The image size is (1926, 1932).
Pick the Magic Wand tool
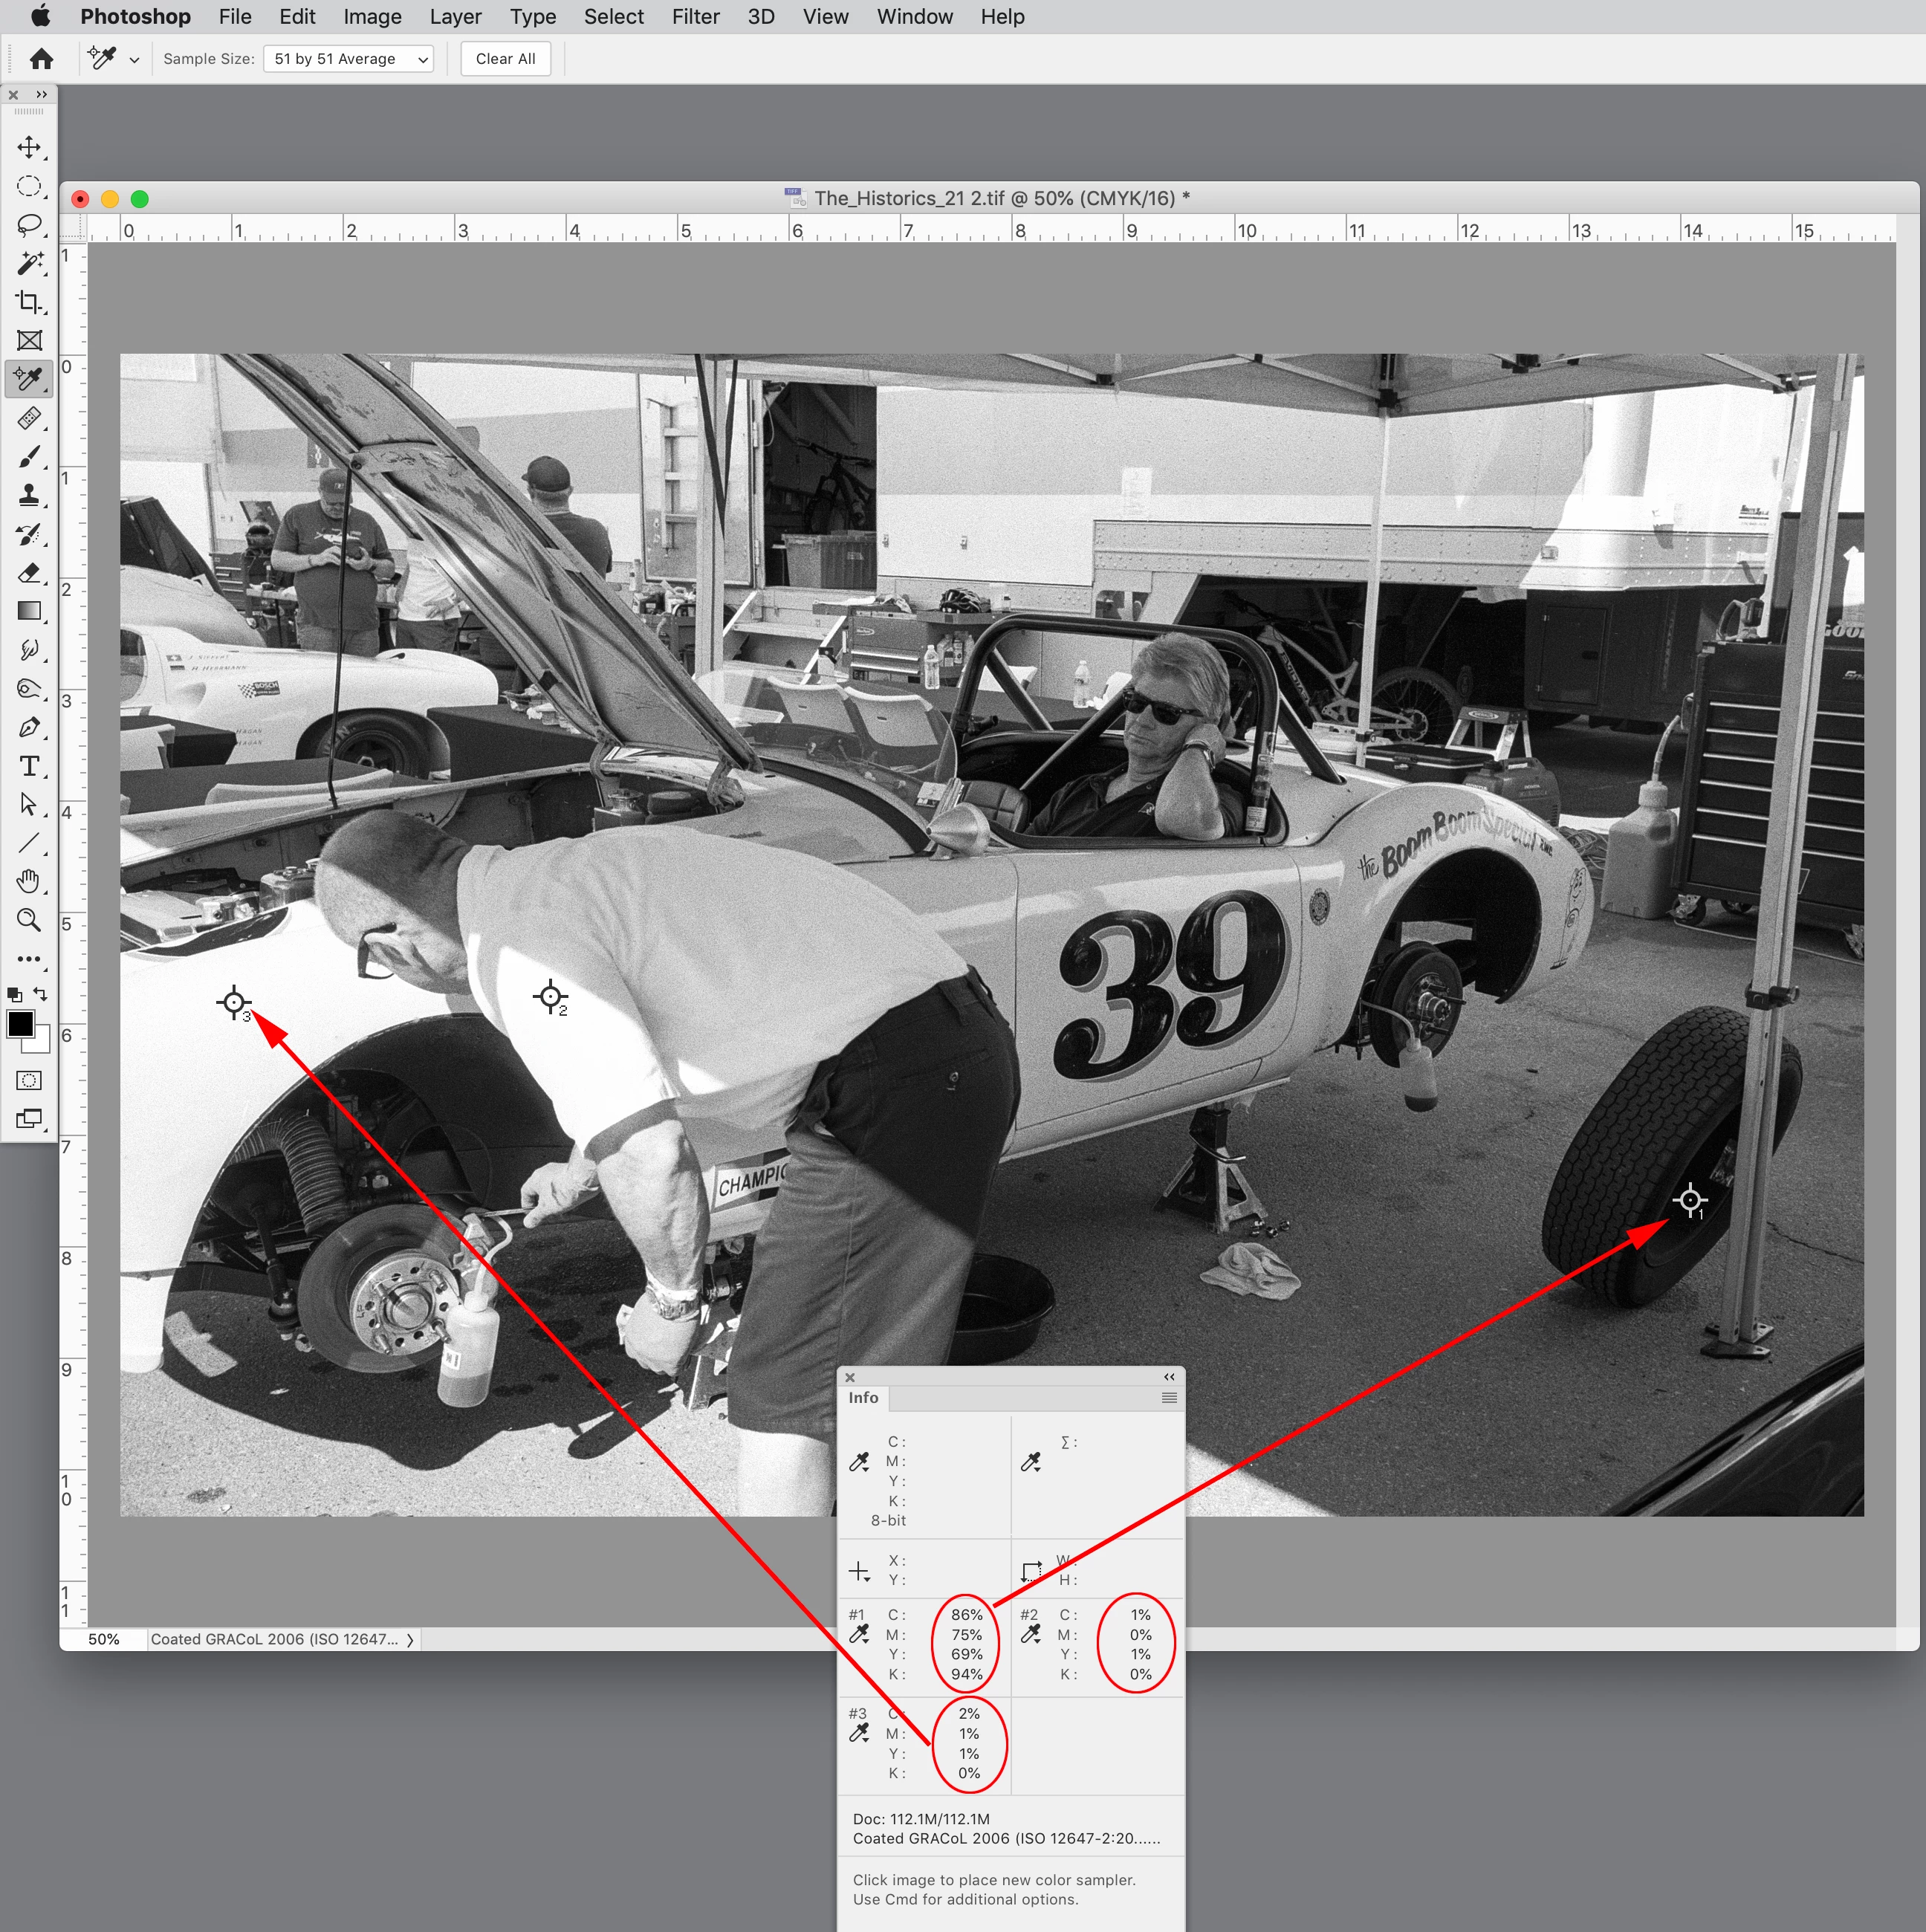point(29,263)
